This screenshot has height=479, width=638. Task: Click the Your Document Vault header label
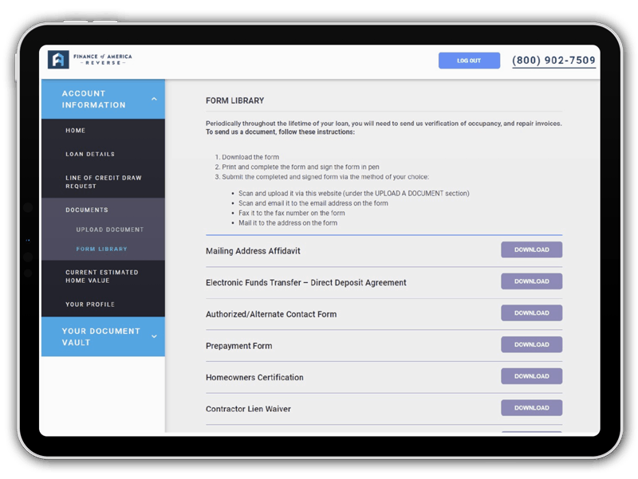[x=101, y=336]
